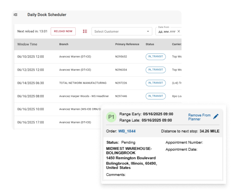Select the row with reference N296334
The height and width of the screenshot is (191, 232).
[121, 70]
